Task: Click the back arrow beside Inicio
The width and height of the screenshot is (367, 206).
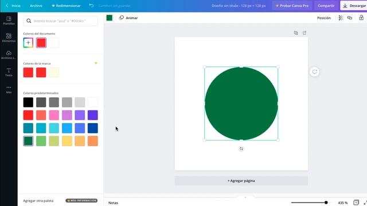Action: click(x=7, y=5)
